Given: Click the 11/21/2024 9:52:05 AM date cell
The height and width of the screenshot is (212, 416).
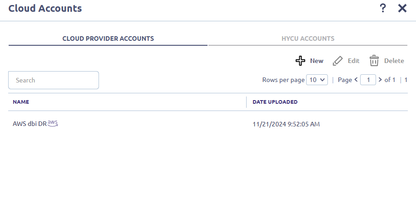Looking at the screenshot, I should (x=286, y=124).
